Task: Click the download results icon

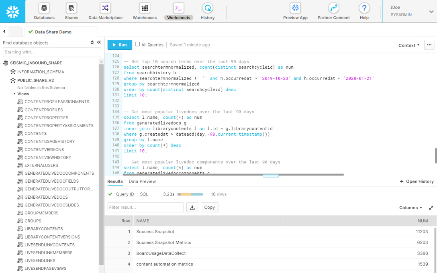Action: (192, 207)
